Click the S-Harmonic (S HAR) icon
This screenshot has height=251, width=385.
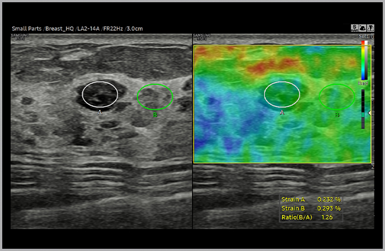pyautogui.click(x=354, y=28)
